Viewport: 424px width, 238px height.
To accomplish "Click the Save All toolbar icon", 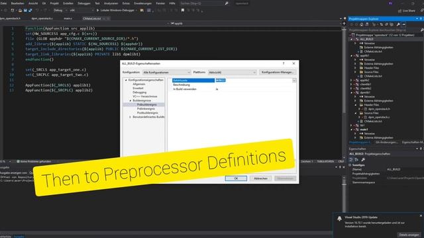I will 30,11.
